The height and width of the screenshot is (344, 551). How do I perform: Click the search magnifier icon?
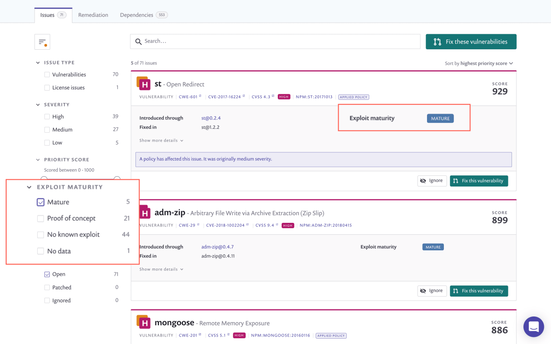pyautogui.click(x=138, y=41)
